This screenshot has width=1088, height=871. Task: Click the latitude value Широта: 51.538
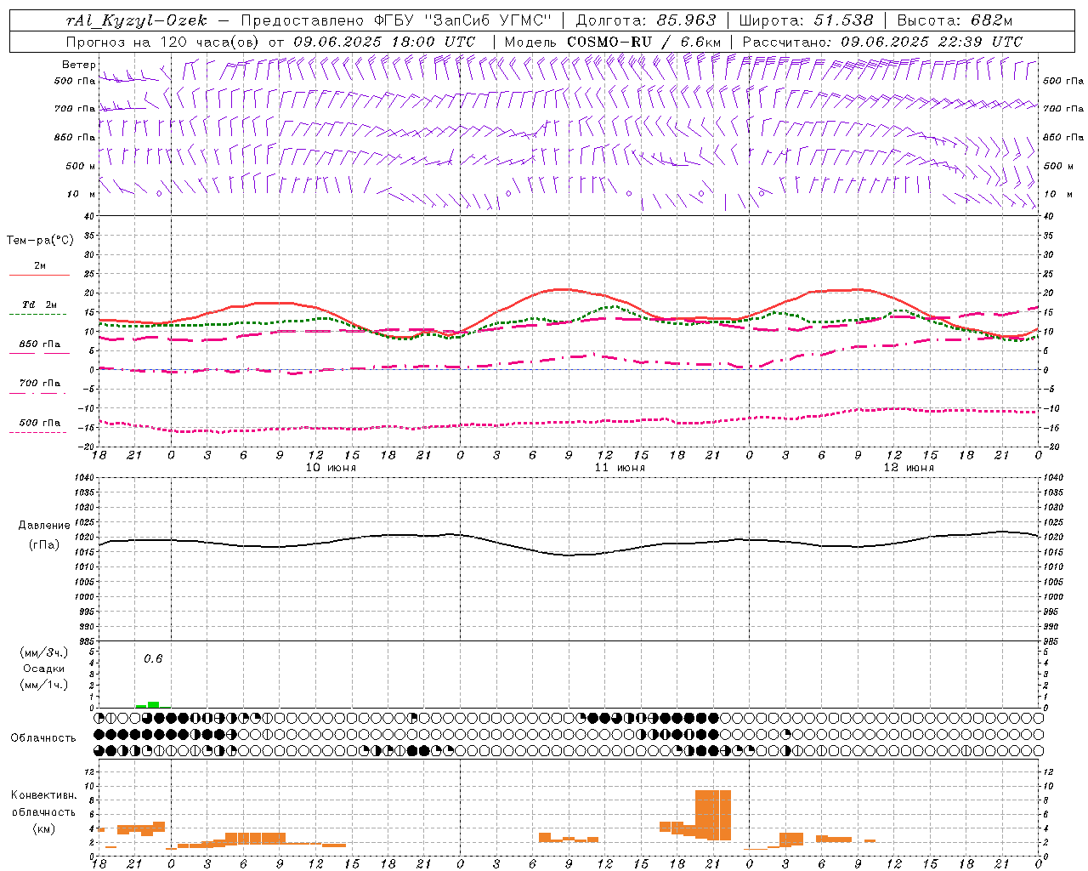[807, 20]
